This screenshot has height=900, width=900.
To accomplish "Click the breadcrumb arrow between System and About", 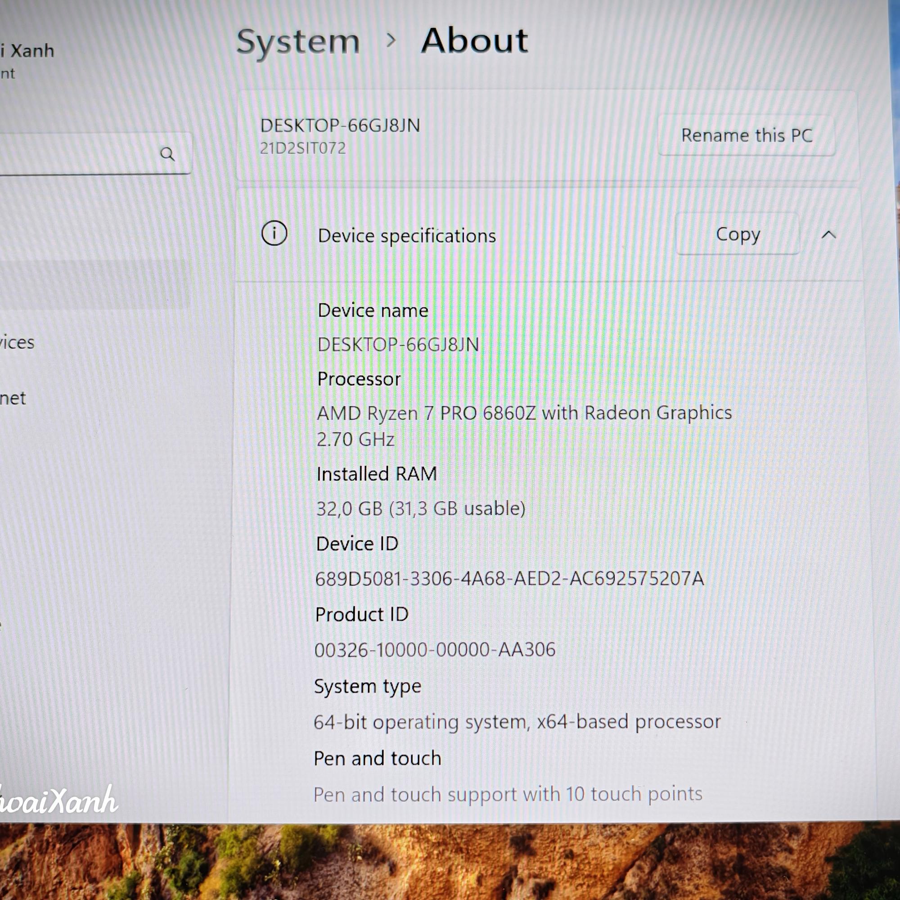I will click(x=391, y=40).
